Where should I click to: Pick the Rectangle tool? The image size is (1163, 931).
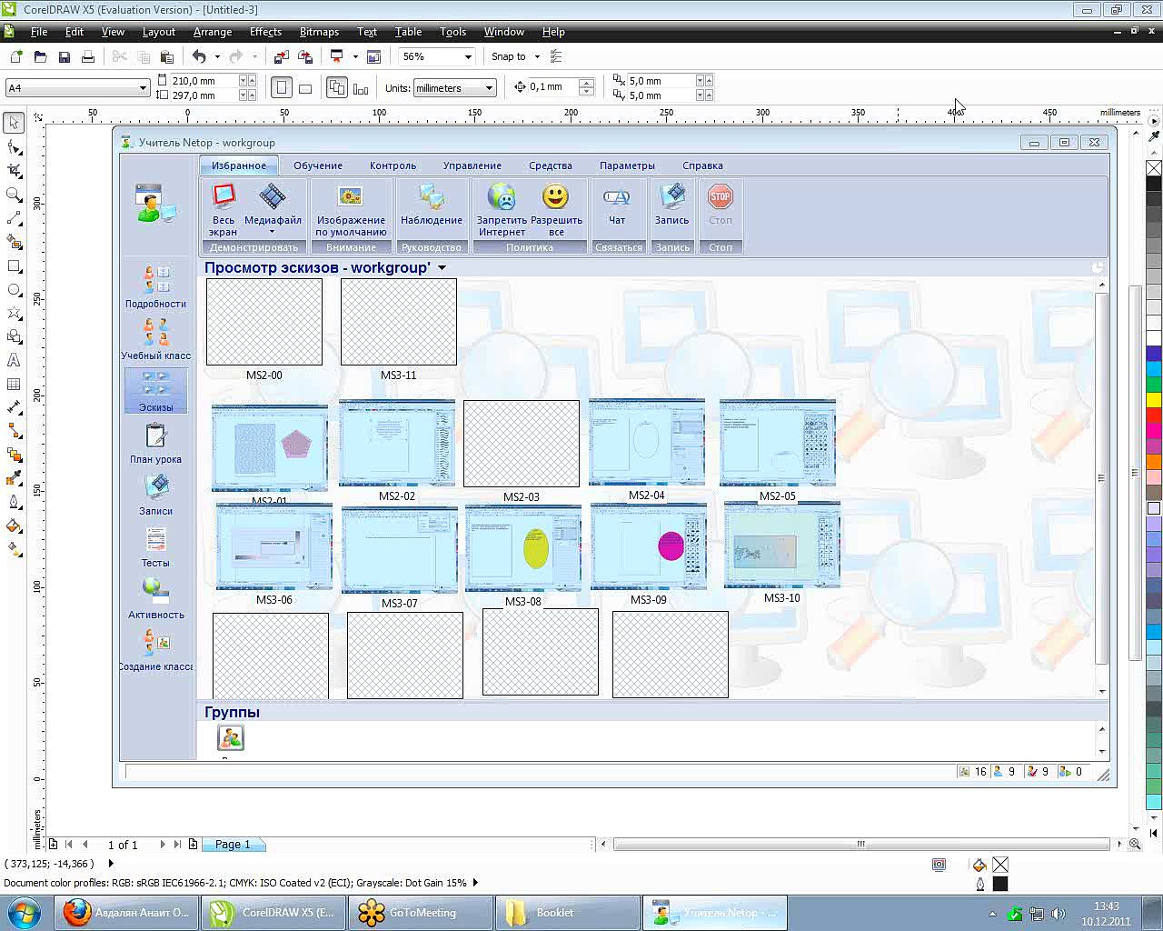point(15,266)
